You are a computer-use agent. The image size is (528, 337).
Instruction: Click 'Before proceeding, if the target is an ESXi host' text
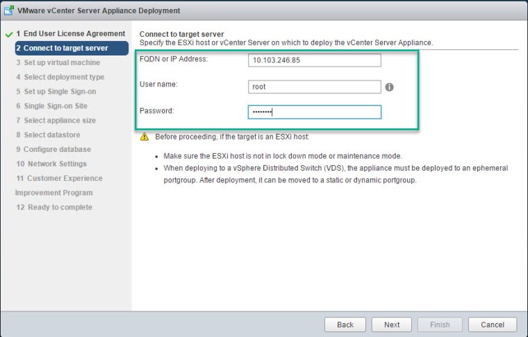[232, 137]
